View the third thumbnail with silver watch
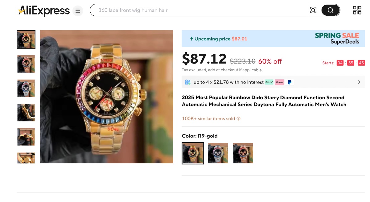The width and height of the screenshot is (370, 202). (26, 88)
